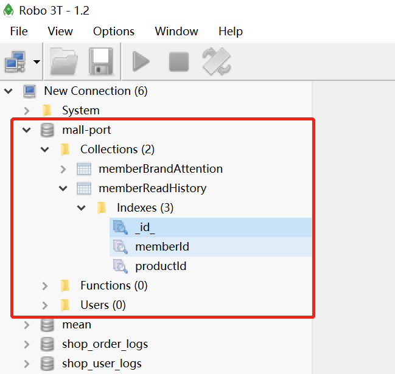Click the New Connection computer icon
This screenshot has width=395, height=374.
(30, 91)
